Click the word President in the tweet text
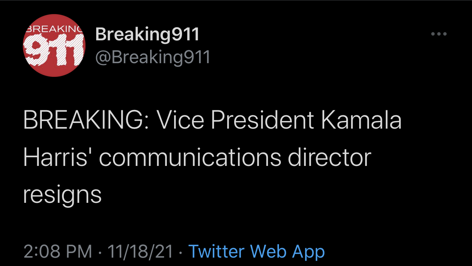Screen dimensions: 472x266 (263, 120)
